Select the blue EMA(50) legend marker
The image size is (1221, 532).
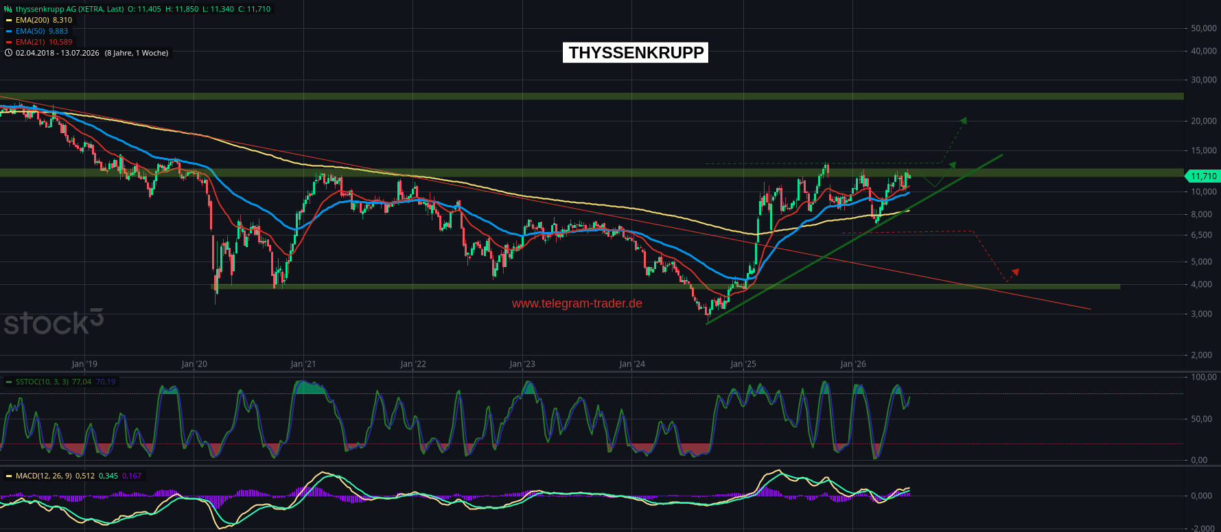(x=8, y=31)
